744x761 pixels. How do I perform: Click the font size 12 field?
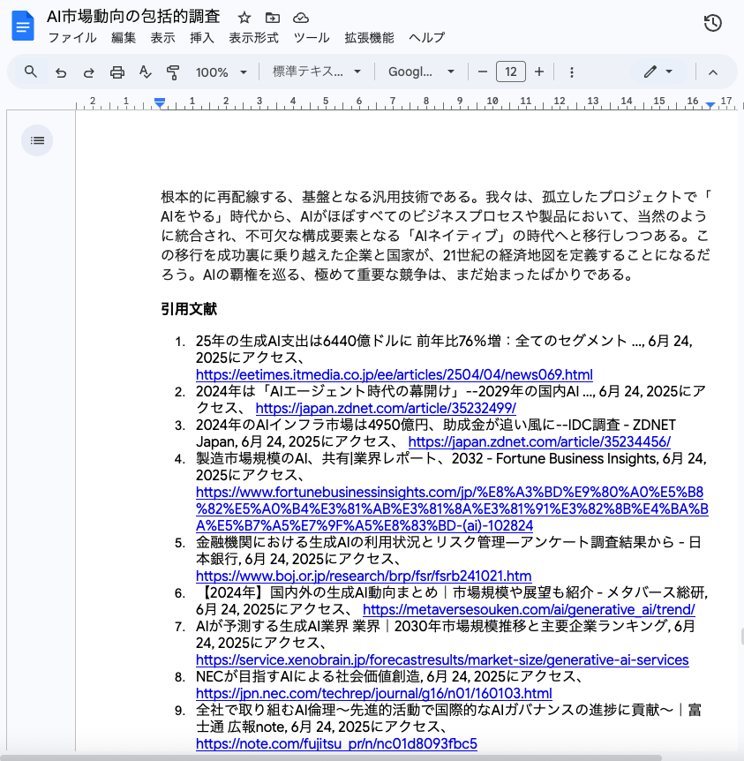click(511, 72)
